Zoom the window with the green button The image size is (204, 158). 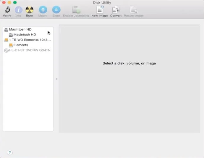tap(15, 2)
